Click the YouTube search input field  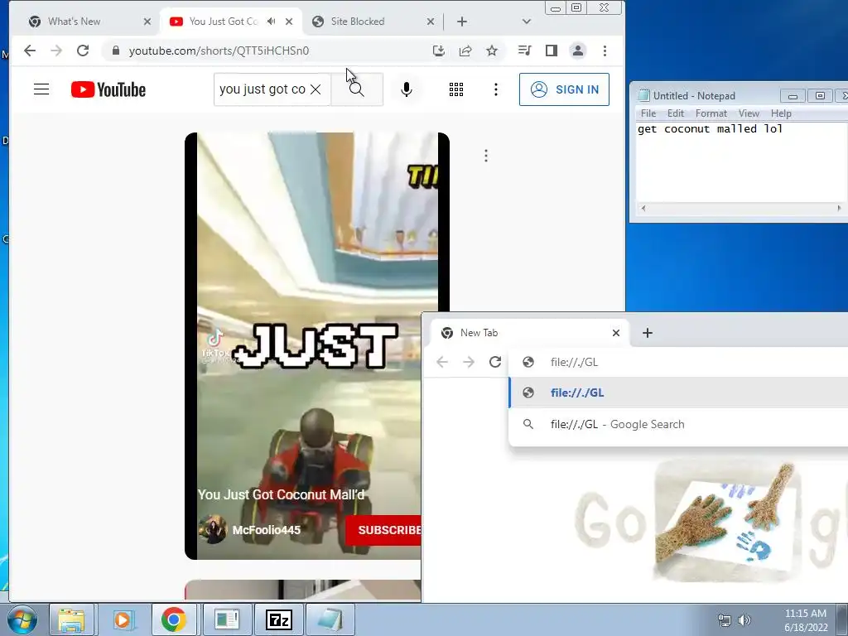tap(263, 89)
